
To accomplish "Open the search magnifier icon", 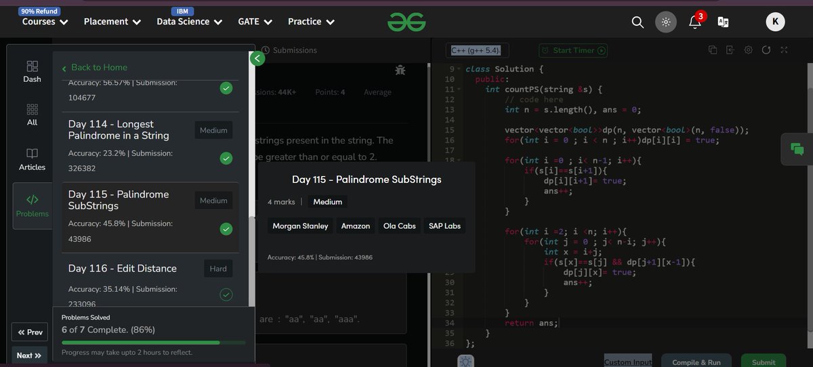I will point(638,22).
